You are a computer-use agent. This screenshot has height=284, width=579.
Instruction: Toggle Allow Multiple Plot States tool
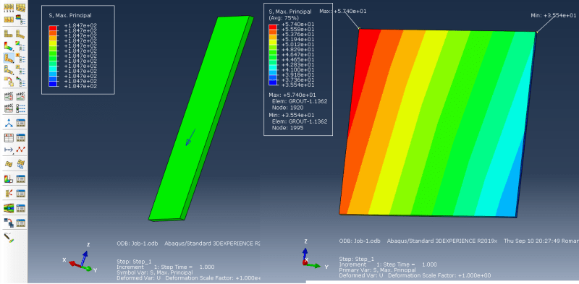(9, 82)
